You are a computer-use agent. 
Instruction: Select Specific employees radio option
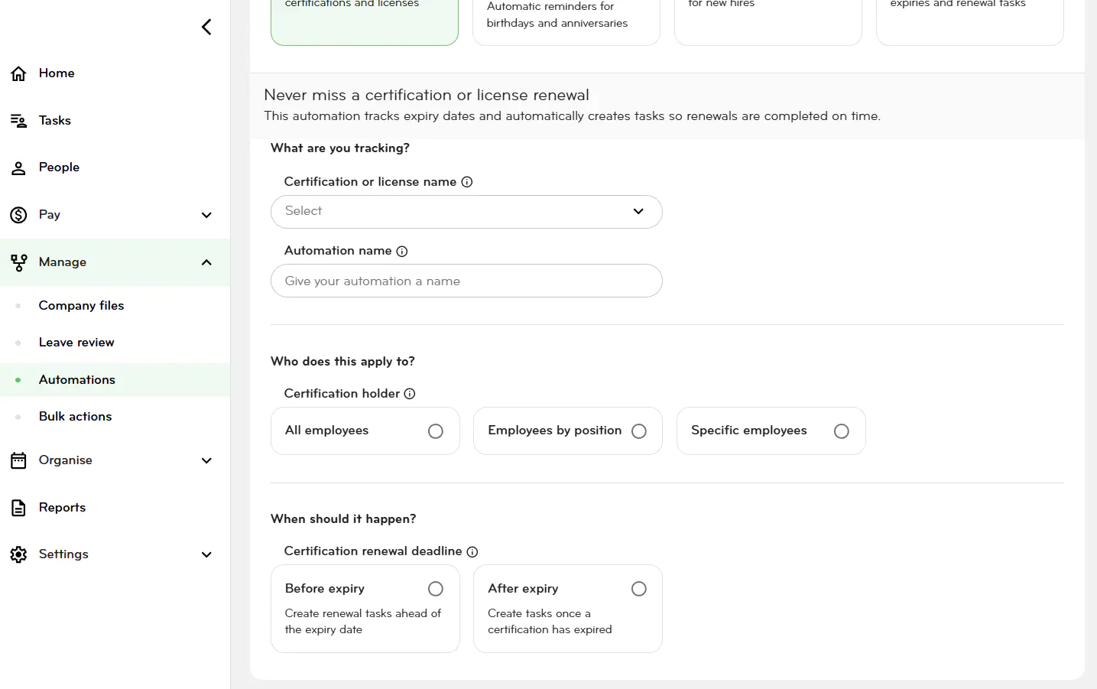pyautogui.click(x=842, y=431)
